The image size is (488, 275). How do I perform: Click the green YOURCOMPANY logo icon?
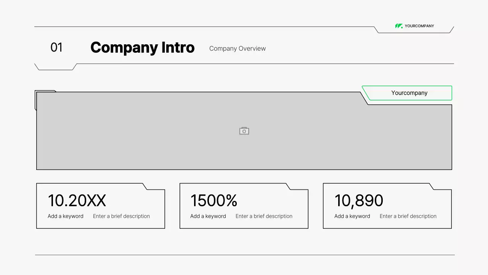[x=399, y=26]
